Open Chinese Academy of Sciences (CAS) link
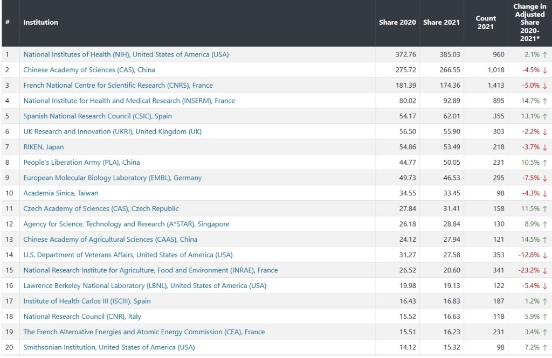The height and width of the screenshot is (358, 552). [x=89, y=69]
